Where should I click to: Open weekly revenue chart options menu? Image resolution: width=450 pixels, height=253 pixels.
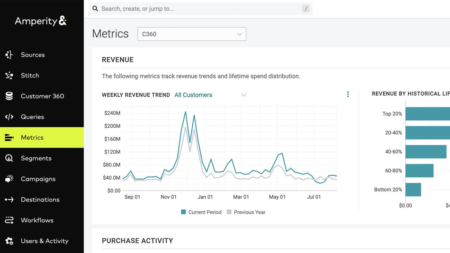point(348,94)
